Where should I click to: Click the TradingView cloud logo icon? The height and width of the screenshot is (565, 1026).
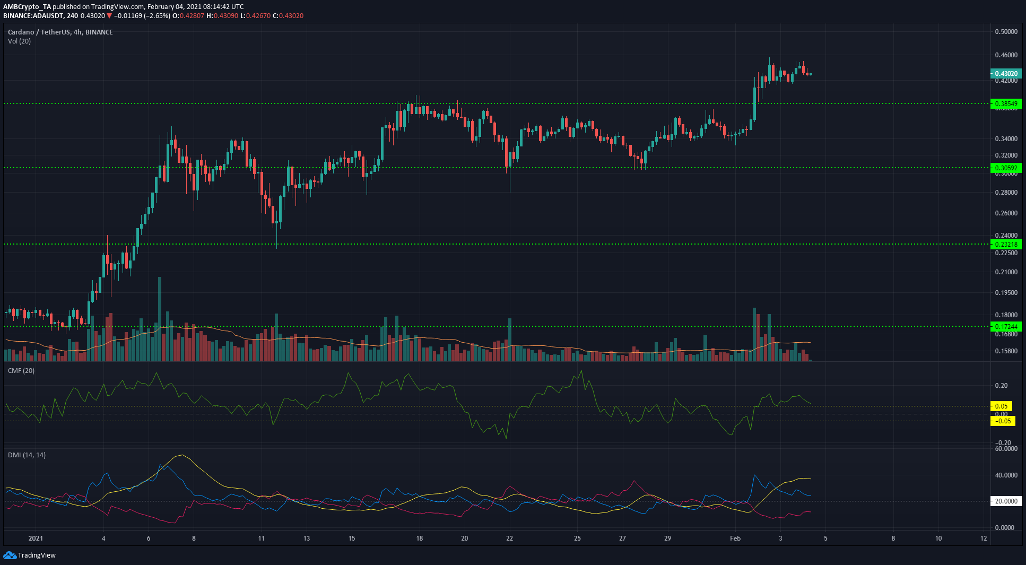(10, 555)
